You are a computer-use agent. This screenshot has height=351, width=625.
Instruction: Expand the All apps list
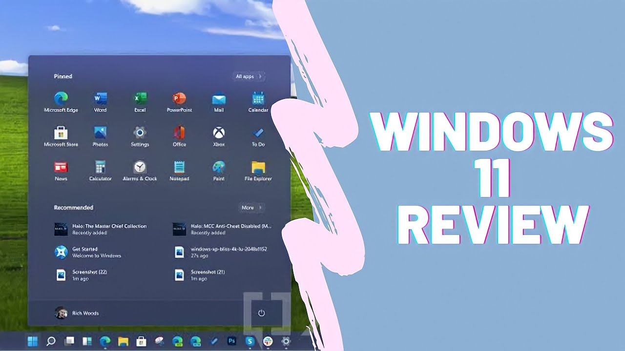tap(249, 77)
